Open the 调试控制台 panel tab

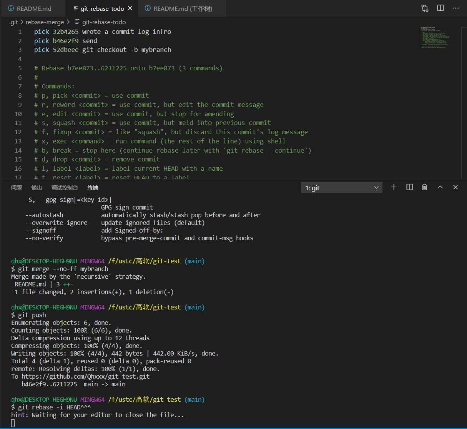click(x=65, y=188)
